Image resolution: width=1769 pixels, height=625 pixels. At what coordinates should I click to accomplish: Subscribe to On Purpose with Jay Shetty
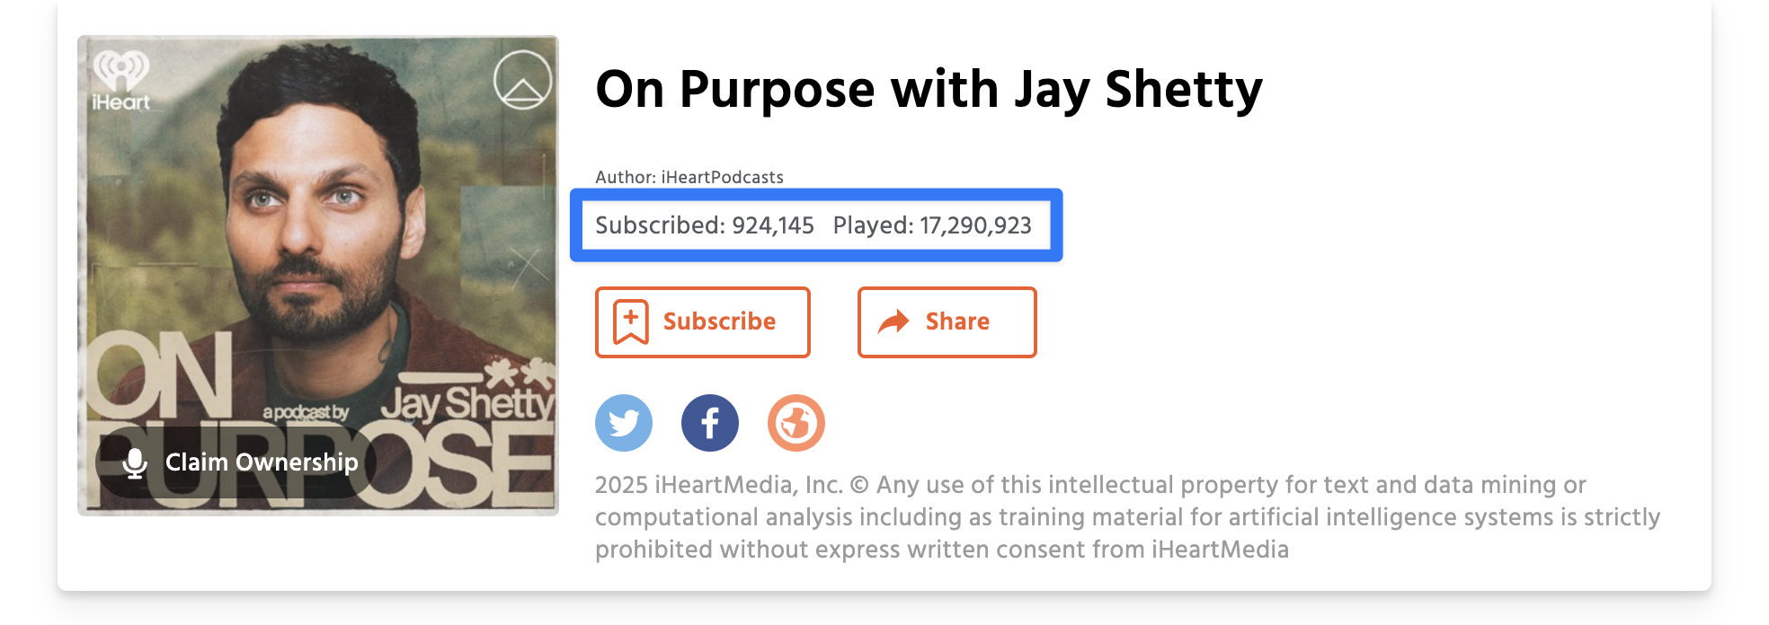(703, 321)
